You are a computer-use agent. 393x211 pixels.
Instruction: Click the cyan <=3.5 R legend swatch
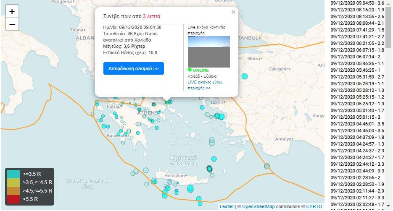(x=13, y=174)
